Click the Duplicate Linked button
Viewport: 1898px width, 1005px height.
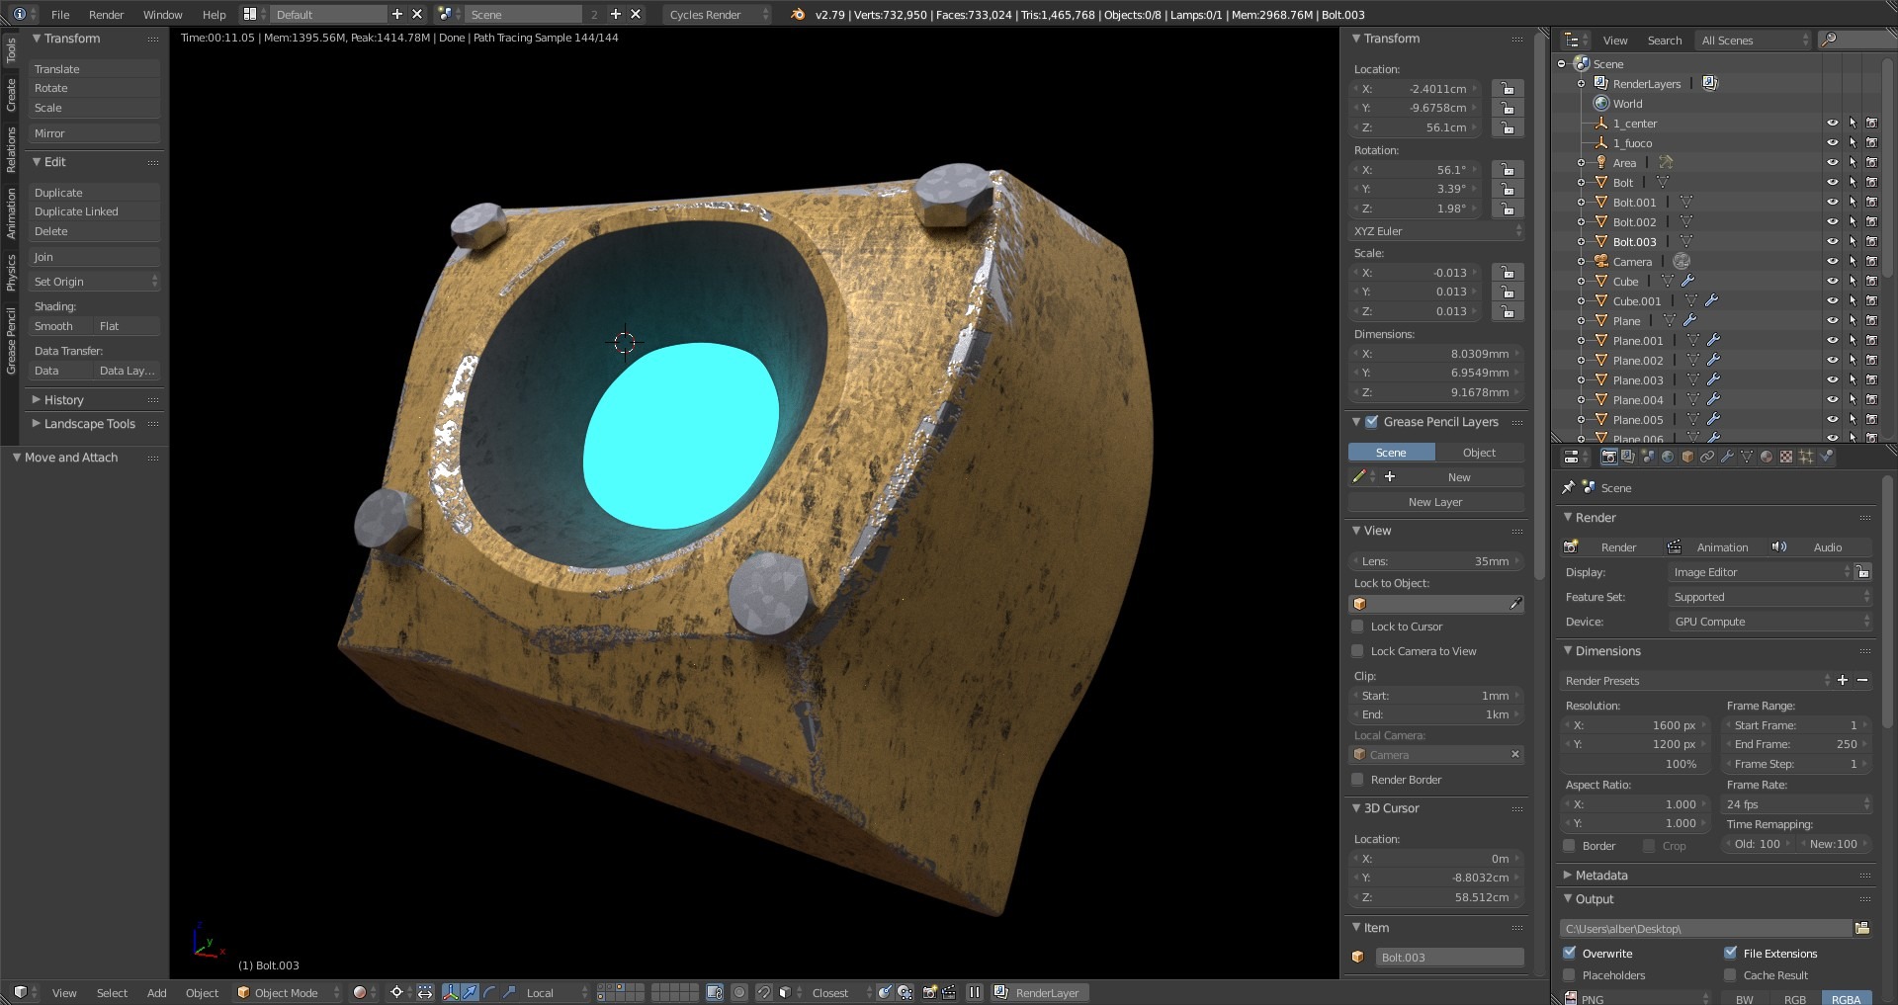[x=94, y=211]
